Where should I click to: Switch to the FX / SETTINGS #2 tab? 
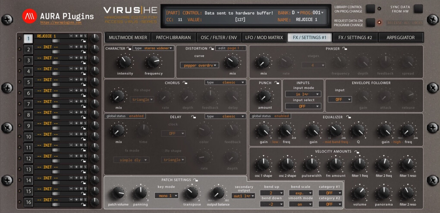(355, 38)
